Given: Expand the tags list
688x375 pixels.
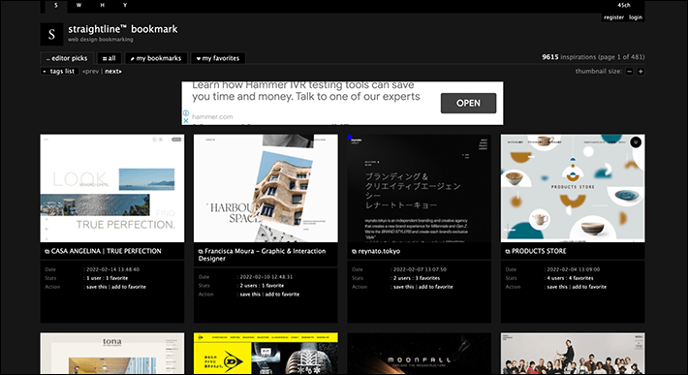Looking at the screenshot, I should pos(60,71).
